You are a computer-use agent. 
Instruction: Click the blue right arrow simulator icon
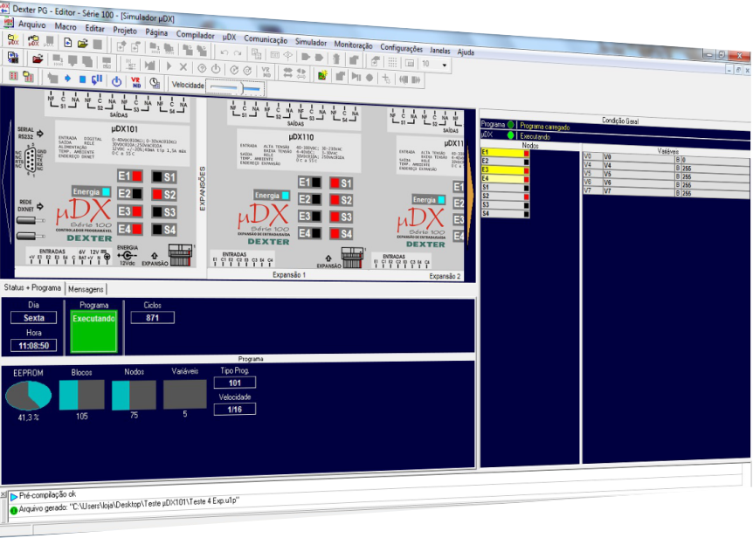[x=67, y=78]
